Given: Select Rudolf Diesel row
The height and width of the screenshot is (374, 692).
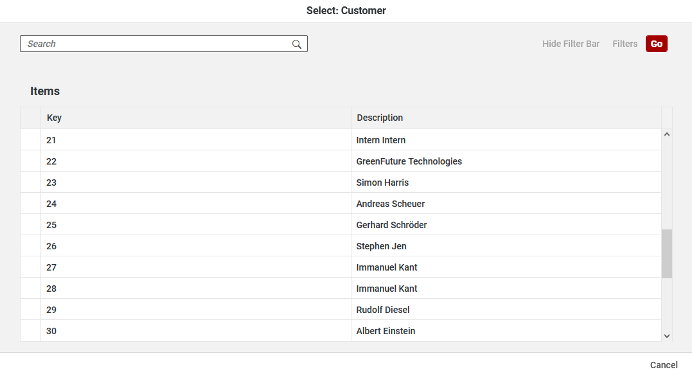Looking at the screenshot, I should coord(383,310).
